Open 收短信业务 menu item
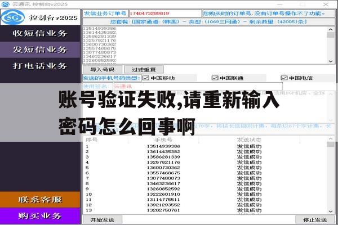Screen dimensions: 338x225 pos(40,33)
